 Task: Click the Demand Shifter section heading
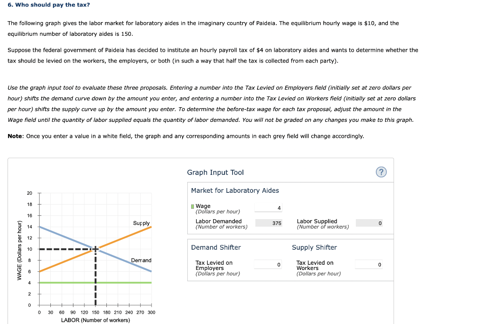coord(216,247)
